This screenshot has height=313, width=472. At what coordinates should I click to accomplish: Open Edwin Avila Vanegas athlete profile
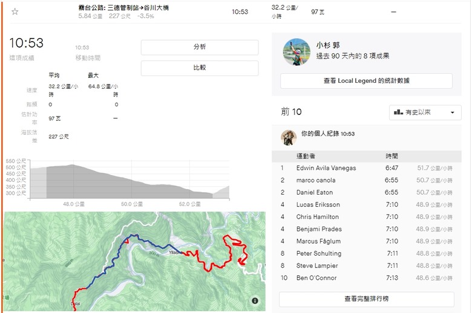[326, 168]
